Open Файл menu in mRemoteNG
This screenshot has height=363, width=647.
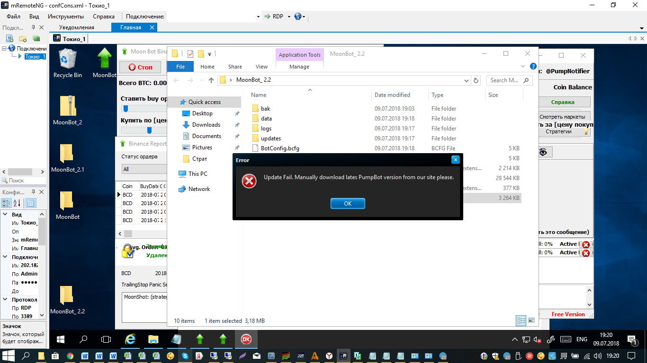coord(14,17)
